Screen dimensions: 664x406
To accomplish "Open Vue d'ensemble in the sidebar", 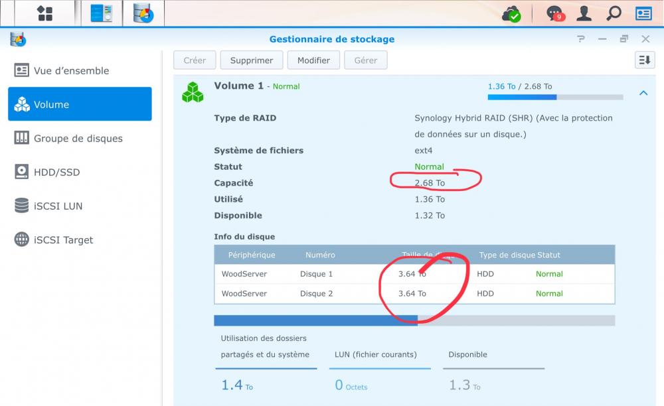I will point(80,70).
